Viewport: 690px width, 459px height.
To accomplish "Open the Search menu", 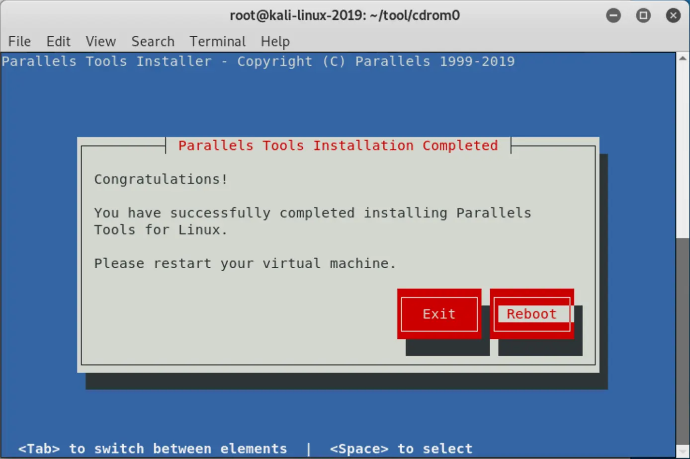I will [153, 41].
